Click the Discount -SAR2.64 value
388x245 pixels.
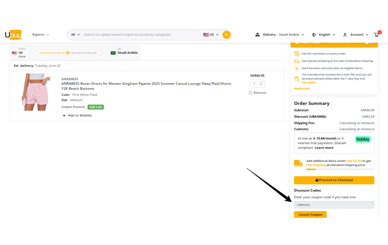pos(368,117)
